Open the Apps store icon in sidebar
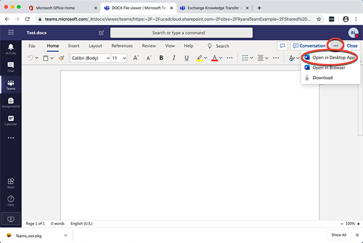The height and width of the screenshot is (243, 363). [x=11, y=183]
